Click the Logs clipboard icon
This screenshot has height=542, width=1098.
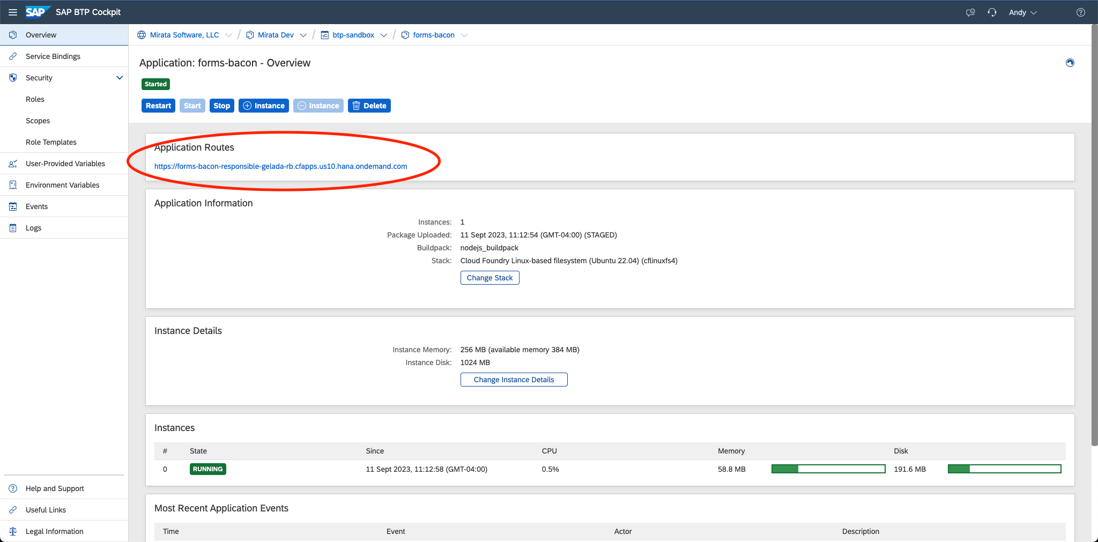pyautogui.click(x=13, y=228)
